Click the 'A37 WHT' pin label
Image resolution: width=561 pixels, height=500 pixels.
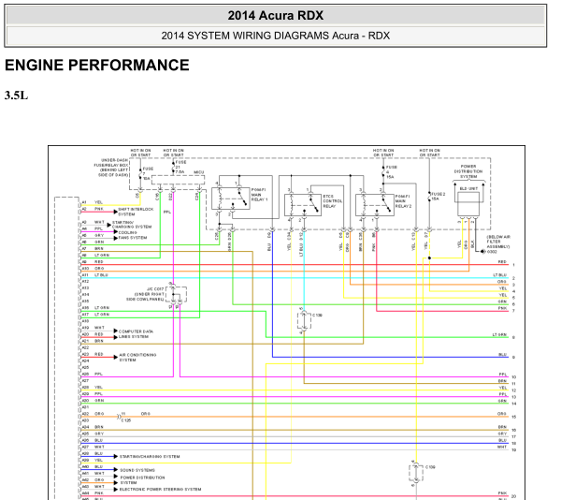93,447
